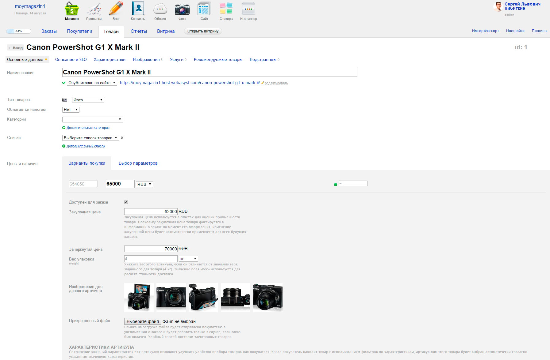The width and height of the screenshot is (550, 360).
Task: Click the green published checkmark icon
Action: (x=64, y=83)
